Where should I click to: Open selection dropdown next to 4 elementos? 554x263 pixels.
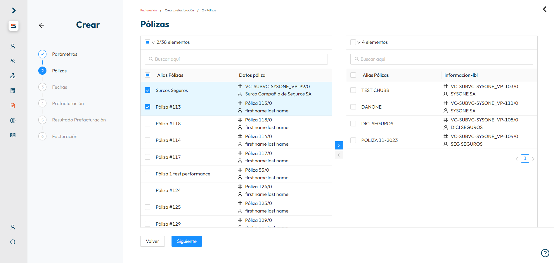tap(359, 43)
